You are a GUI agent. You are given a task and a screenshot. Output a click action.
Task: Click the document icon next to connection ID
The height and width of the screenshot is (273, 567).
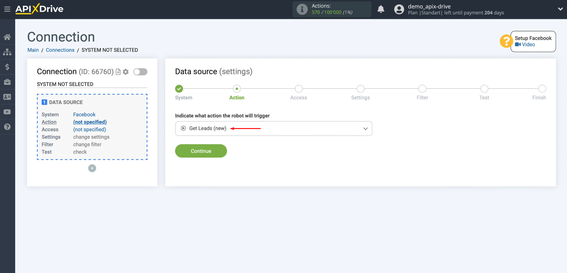tap(118, 72)
